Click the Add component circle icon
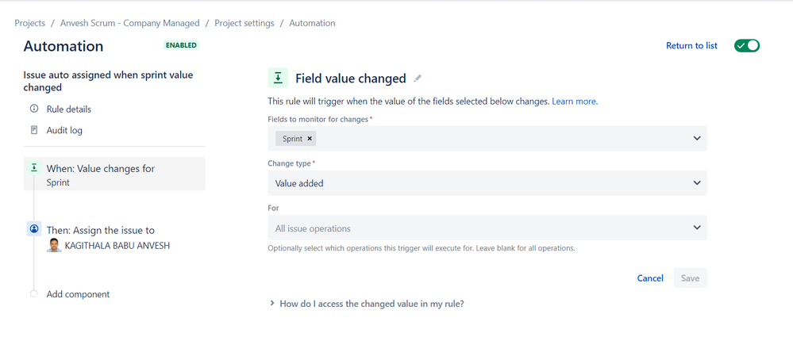The image size is (793, 337). pyautogui.click(x=34, y=294)
